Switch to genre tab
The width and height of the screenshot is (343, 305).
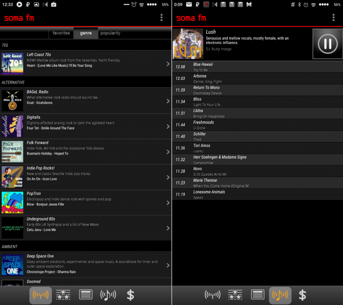tap(86, 33)
